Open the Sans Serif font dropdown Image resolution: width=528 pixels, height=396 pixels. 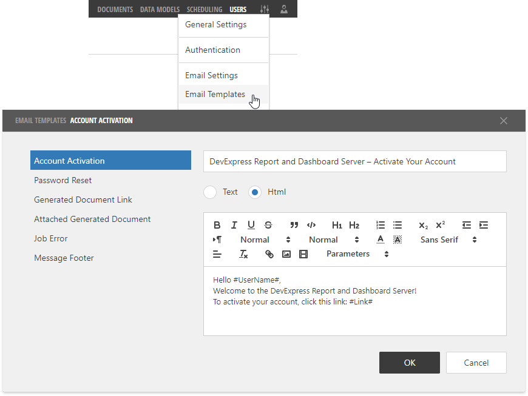click(448, 240)
